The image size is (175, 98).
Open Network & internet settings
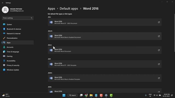[18, 33]
